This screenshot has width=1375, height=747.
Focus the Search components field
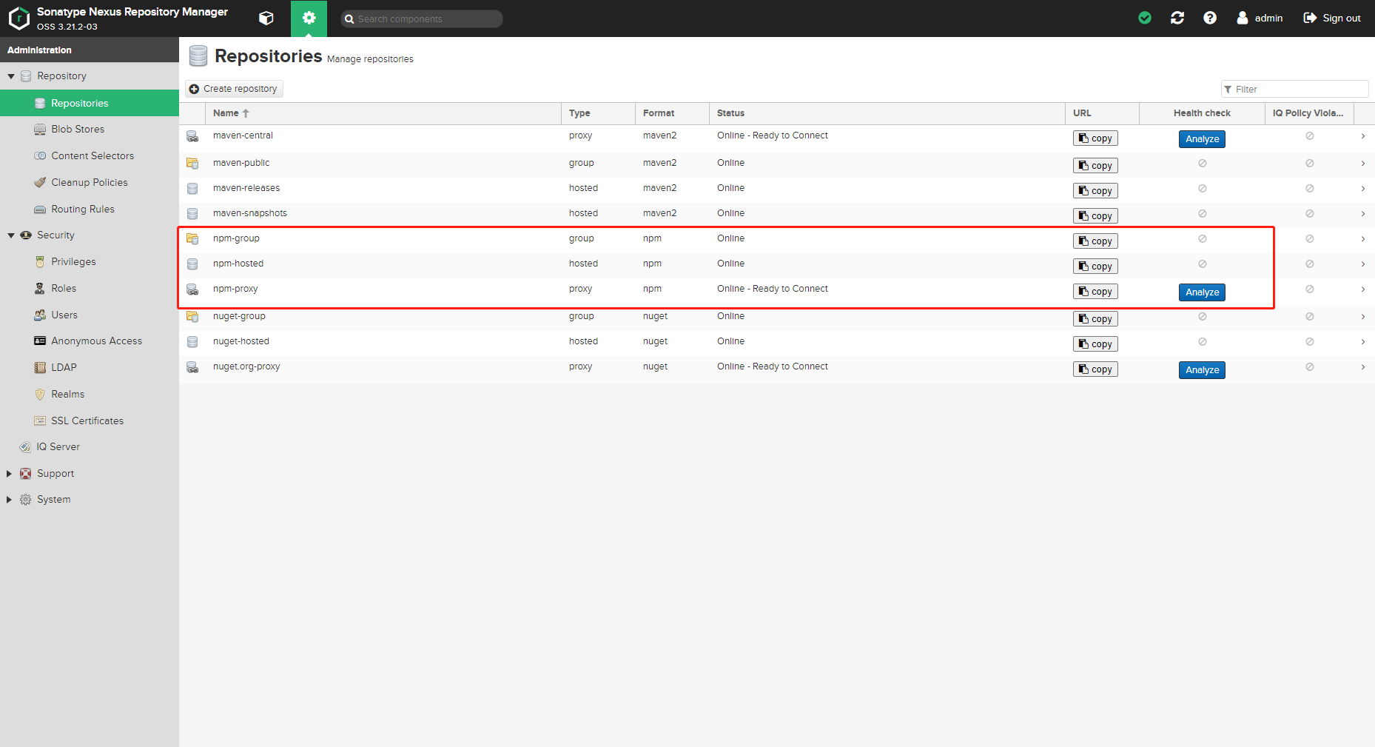tap(422, 19)
